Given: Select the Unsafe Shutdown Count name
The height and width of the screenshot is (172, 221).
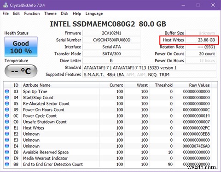Looking at the screenshot, I should pos(45,122).
